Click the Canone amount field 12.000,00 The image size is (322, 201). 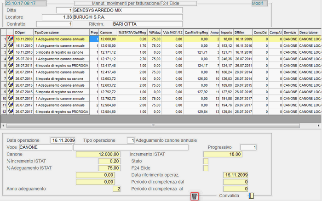point(98,154)
